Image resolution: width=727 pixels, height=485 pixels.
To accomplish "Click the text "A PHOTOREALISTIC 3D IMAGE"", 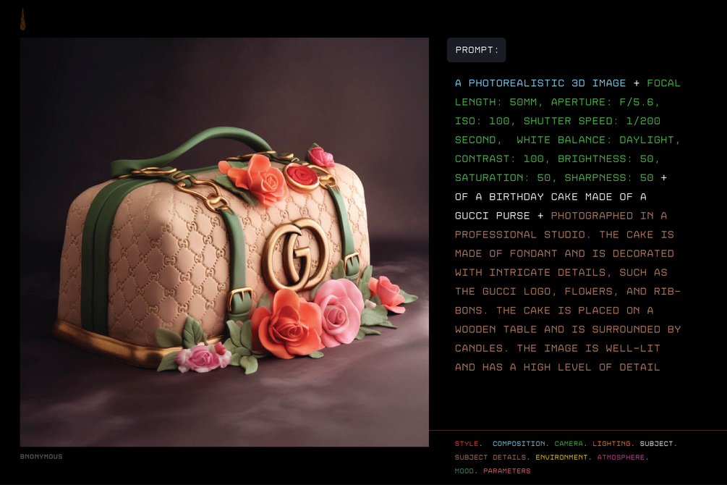I will pos(540,83).
